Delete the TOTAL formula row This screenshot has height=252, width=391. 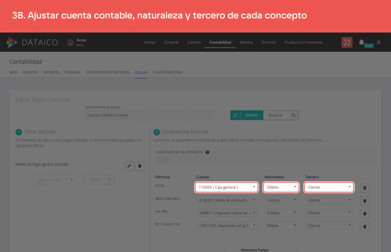[365, 188]
